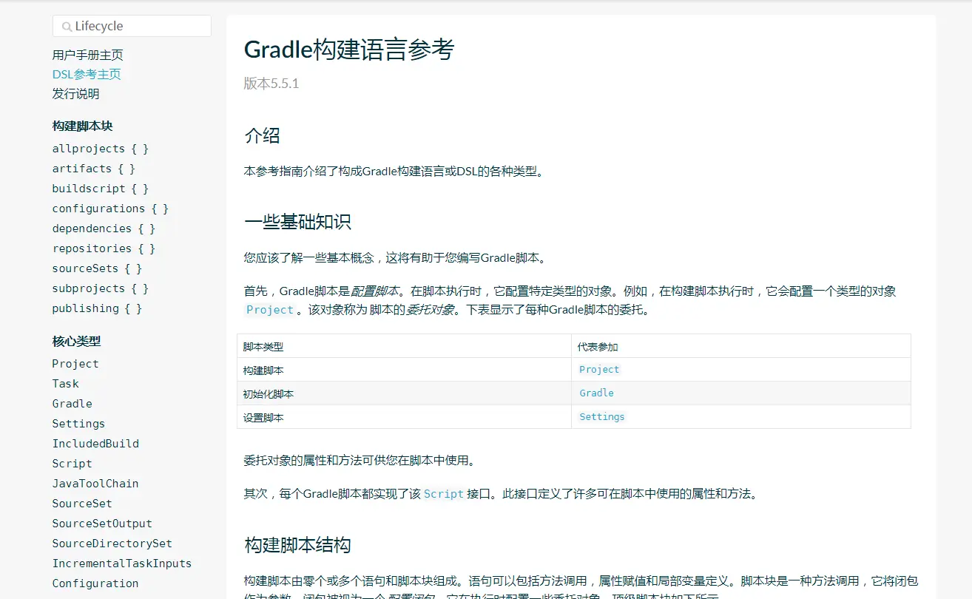Open sourceSets { } block reference
Viewport: 972px width, 599px height.
point(97,268)
